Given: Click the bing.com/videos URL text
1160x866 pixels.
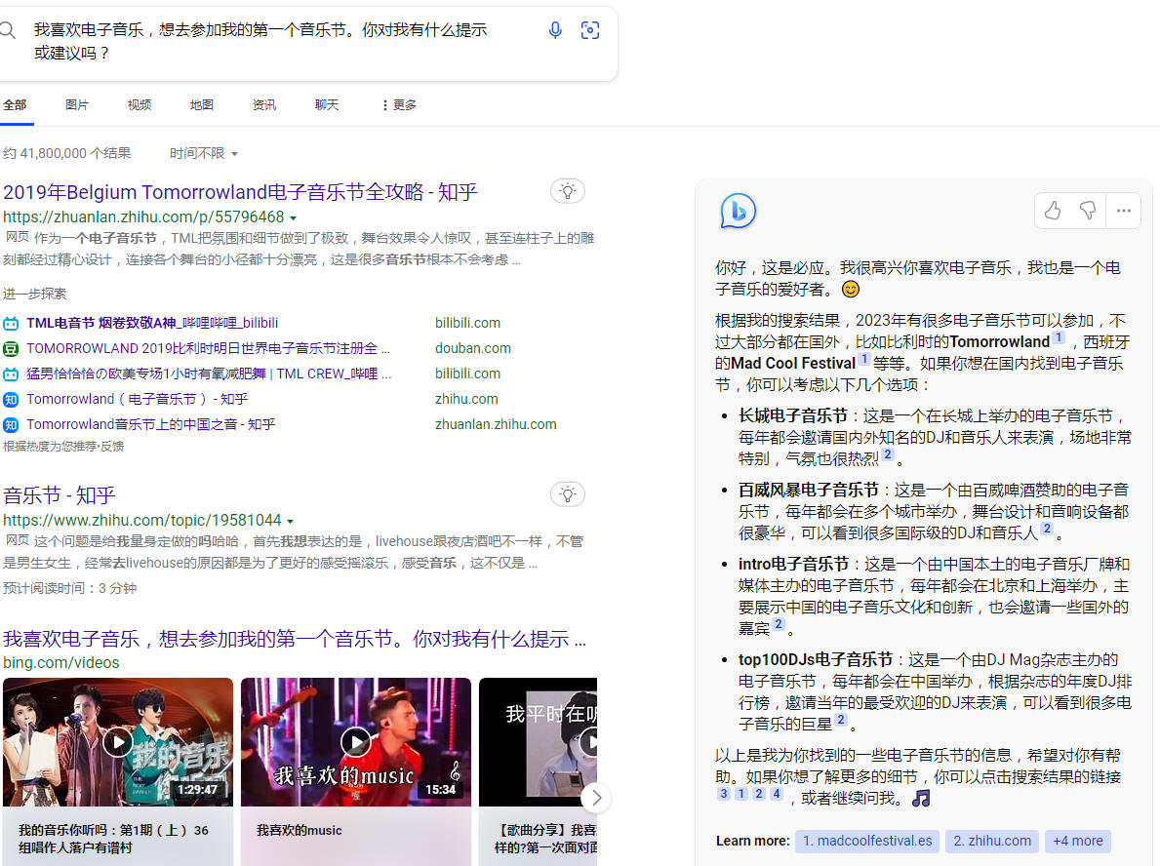Looking at the screenshot, I should (x=60, y=662).
